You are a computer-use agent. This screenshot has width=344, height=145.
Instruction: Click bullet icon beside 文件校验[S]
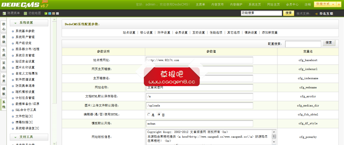tap(13, 116)
